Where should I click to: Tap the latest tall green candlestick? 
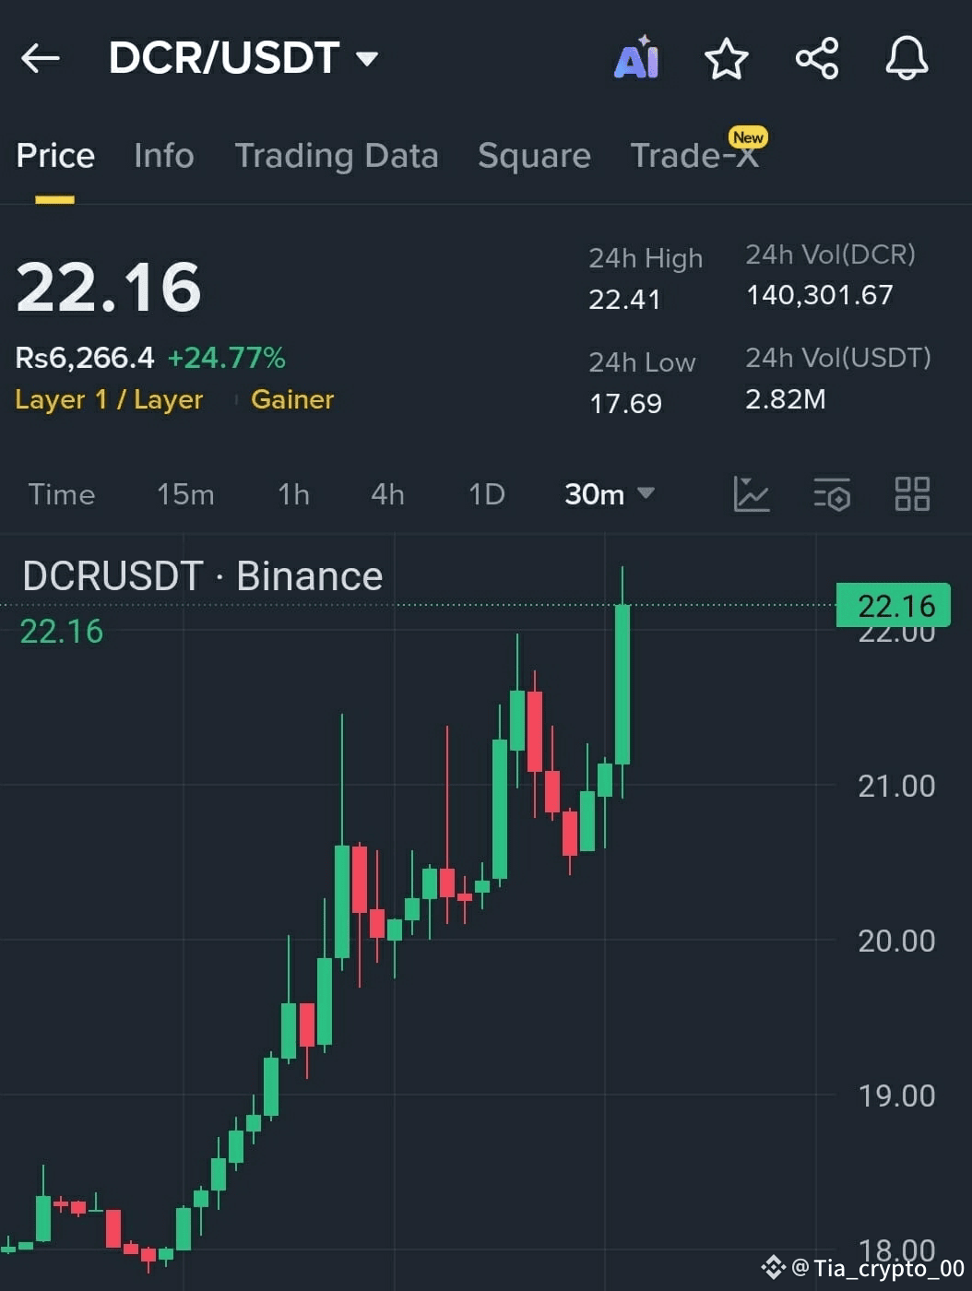coord(622,684)
